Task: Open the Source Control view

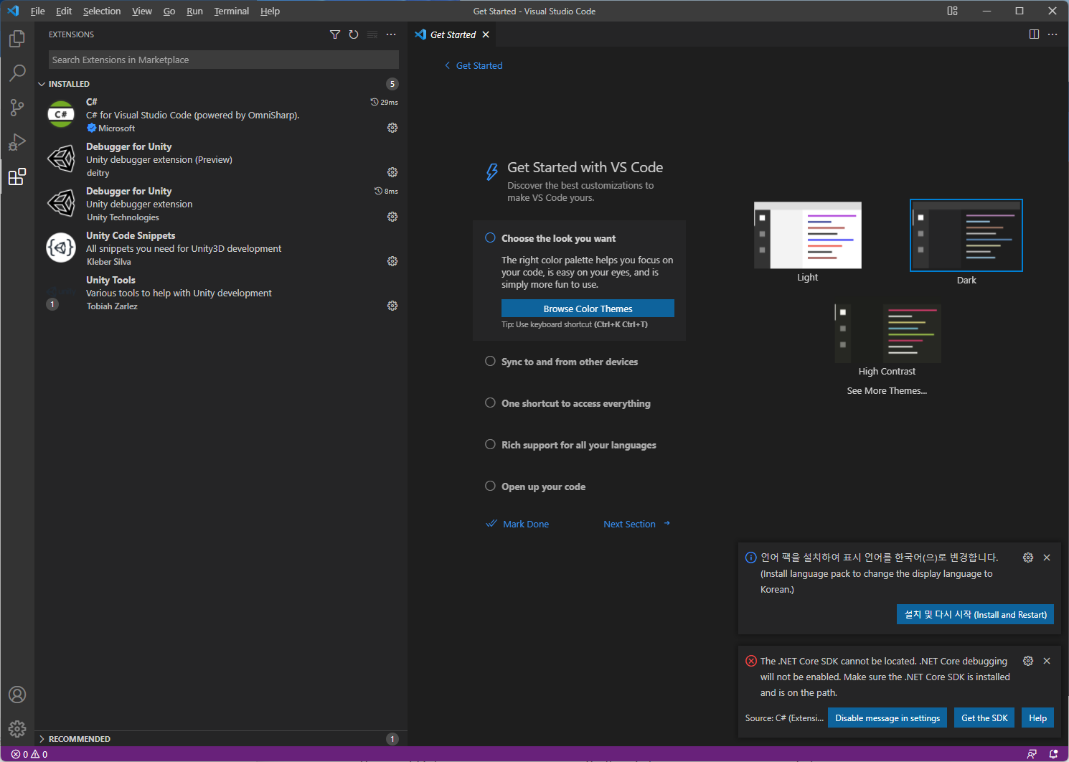Action: (17, 108)
